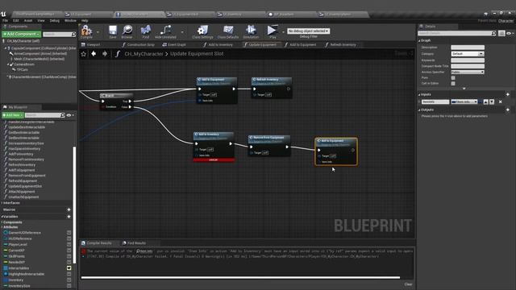
Task: Toggle visibility of HUDReference variable
Action: (69, 238)
